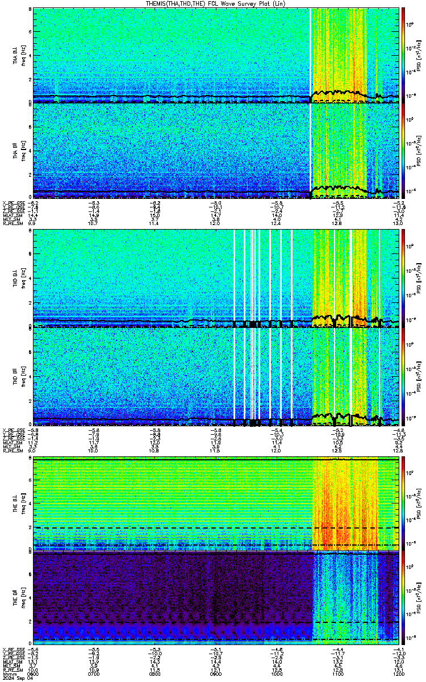Click the 1200 time tick label at the bottom
The height and width of the screenshot is (682, 426).
398,673
